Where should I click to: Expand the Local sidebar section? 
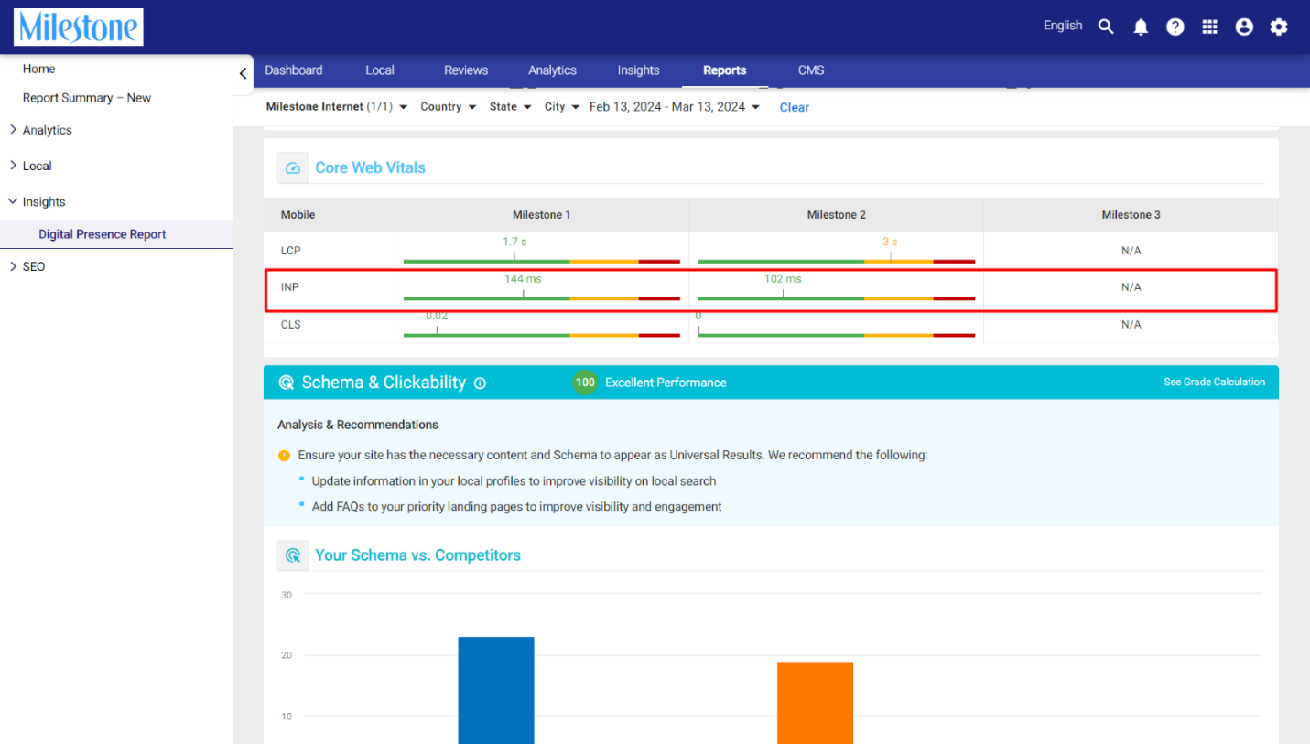(x=37, y=166)
